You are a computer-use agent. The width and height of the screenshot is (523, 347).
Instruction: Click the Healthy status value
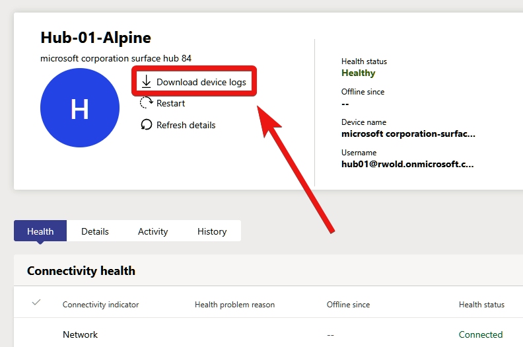tap(358, 73)
